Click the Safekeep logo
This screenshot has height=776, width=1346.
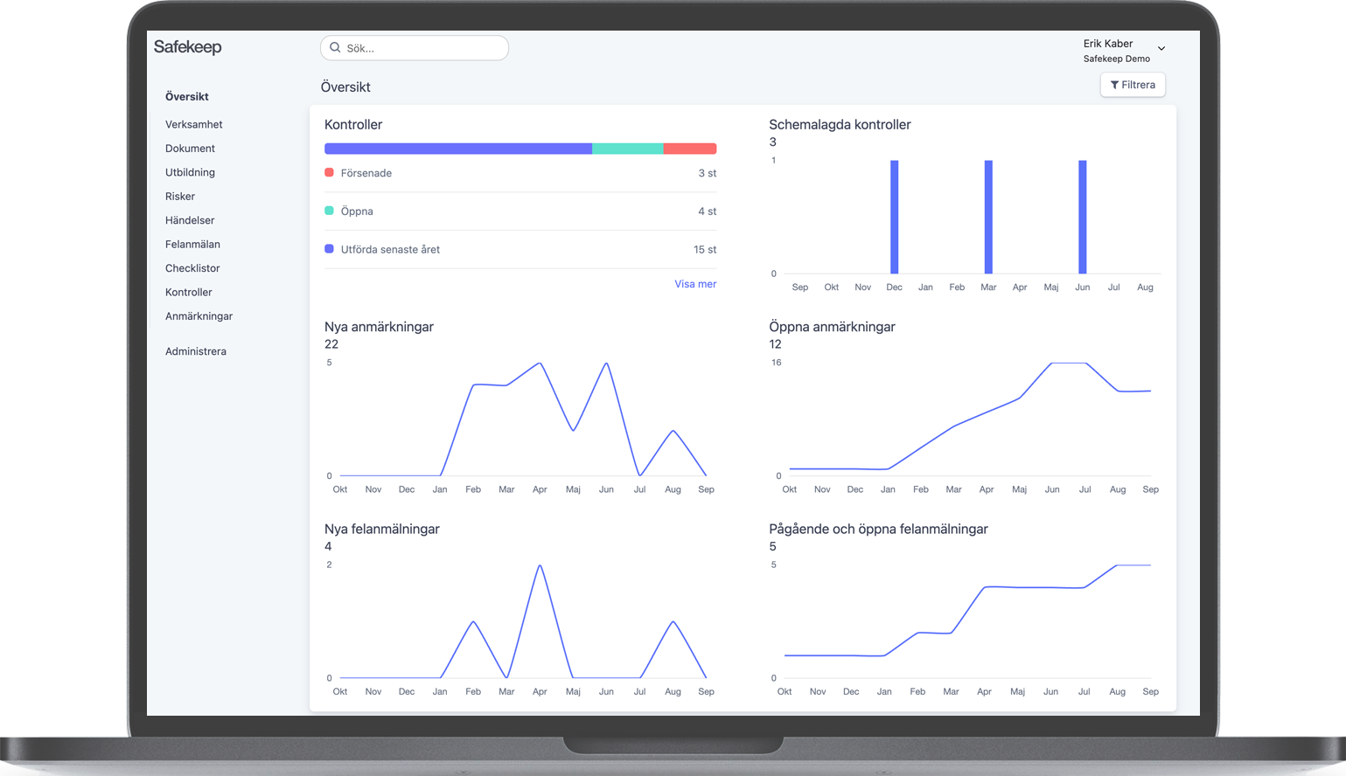click(188, 47)
